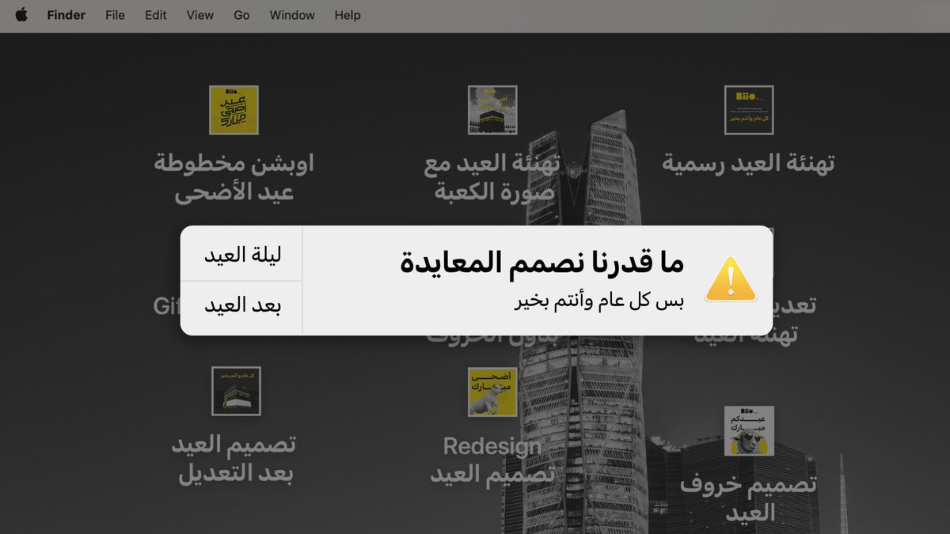
Task: Select the تهنئة العيد مع صورة الكعبة icon
Action: (x=492, y=110)
